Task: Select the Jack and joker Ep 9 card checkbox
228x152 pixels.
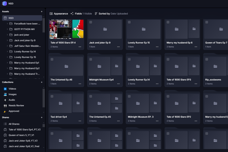Action: click(x=91, y=22)
